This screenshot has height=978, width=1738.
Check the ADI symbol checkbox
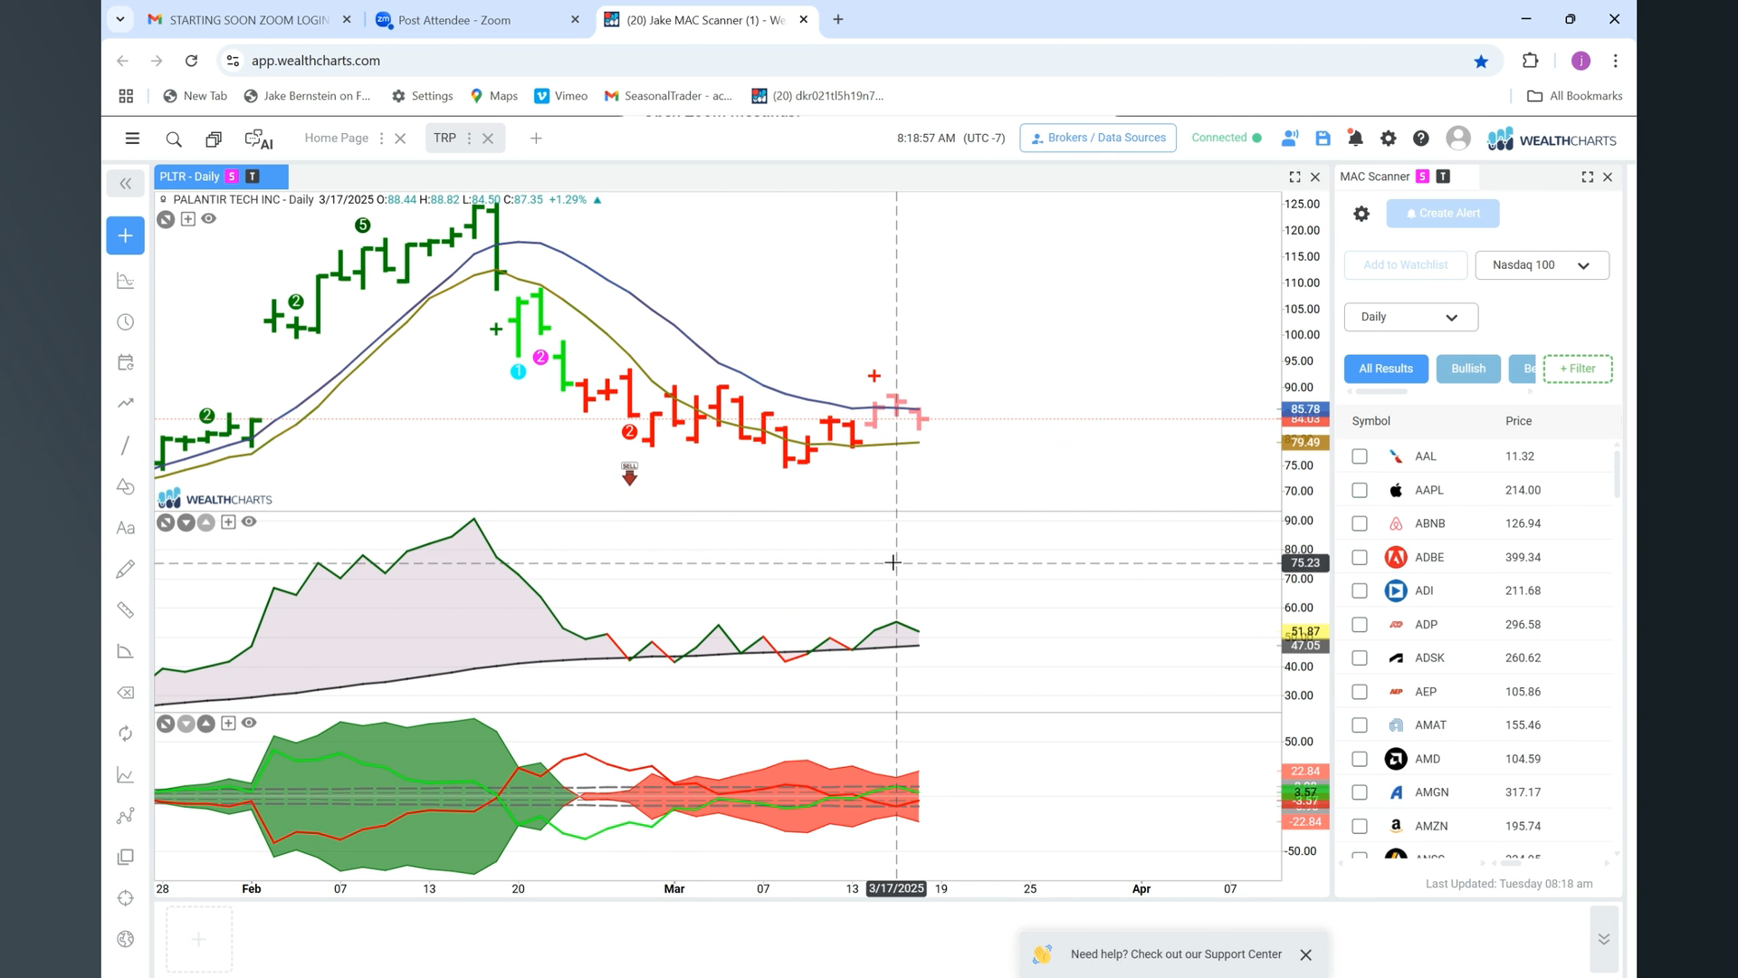(x=1360, y=590)
